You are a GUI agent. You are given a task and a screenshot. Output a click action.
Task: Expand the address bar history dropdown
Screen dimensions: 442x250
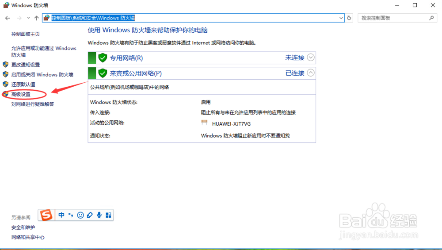[x=341, y=18]
